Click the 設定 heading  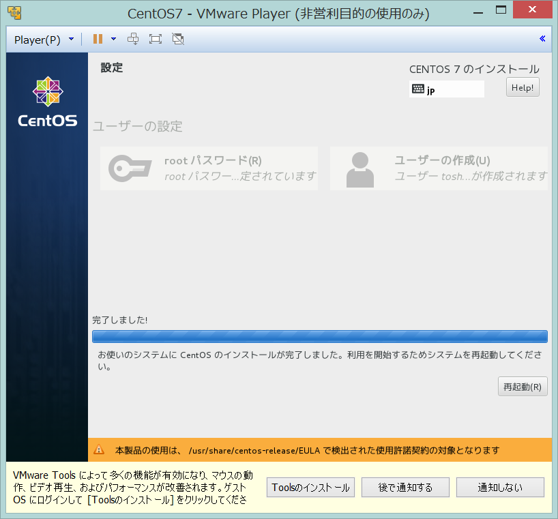pyautogui.click(x=112, y=68)
